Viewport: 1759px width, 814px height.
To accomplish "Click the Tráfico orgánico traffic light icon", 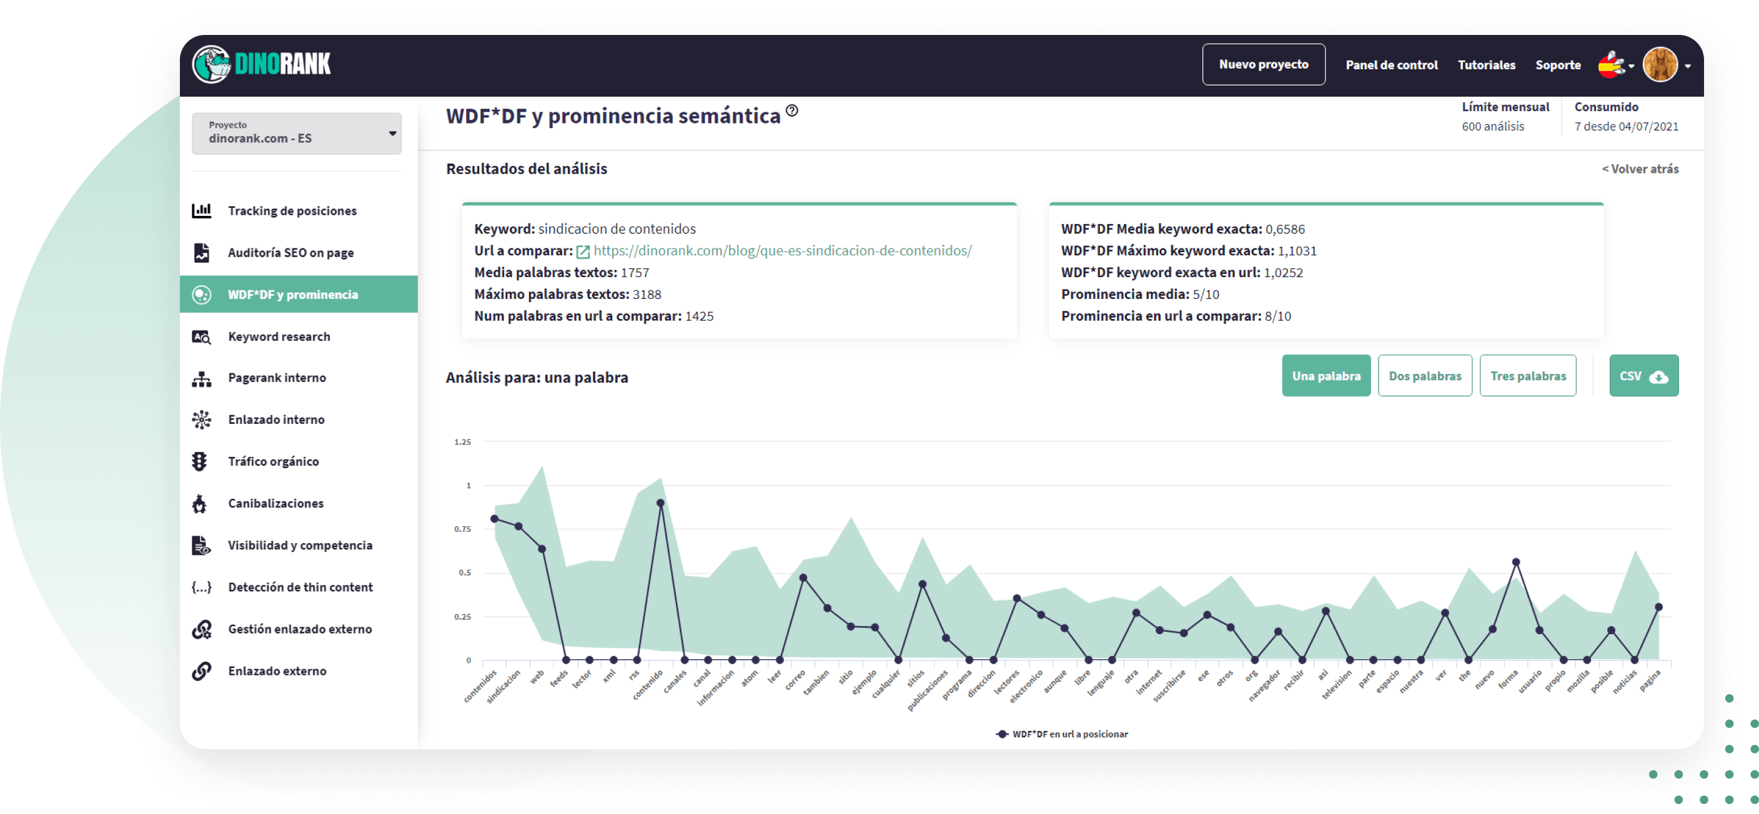I will point(199,462).
